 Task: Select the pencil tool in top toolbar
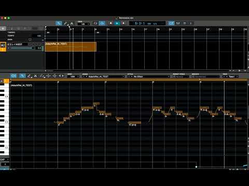(65, 23)
